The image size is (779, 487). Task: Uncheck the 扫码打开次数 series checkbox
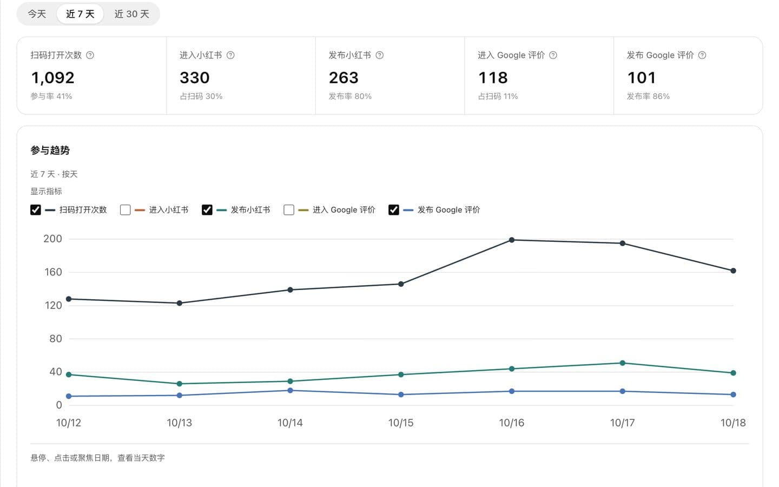[36, 210]
